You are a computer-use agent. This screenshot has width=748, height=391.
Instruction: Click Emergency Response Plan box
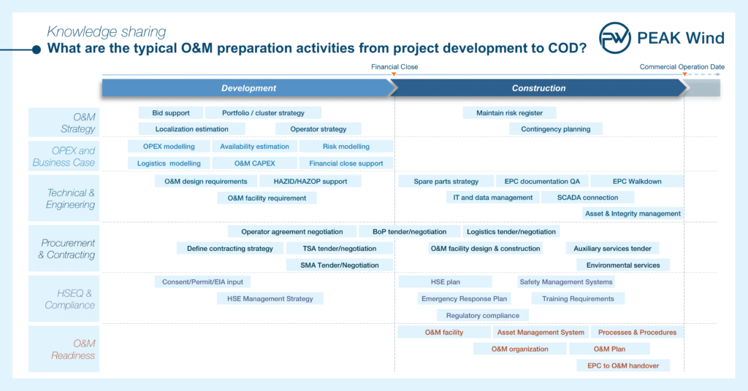pos(464,298)
